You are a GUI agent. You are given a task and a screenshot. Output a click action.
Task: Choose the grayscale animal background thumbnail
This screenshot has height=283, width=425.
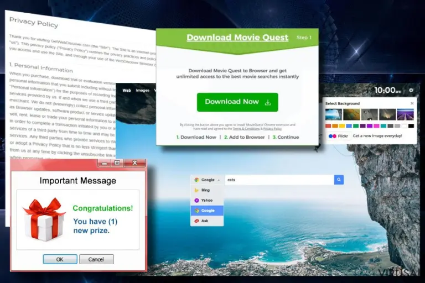[x=370, y=114]
